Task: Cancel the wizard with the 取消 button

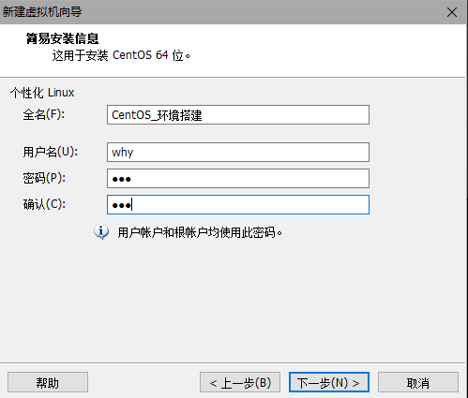Action: point(418,382)
